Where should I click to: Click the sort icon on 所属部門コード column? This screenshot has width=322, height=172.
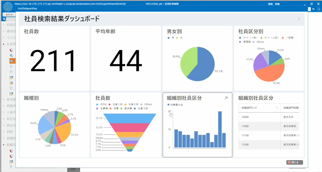[277, 108]
